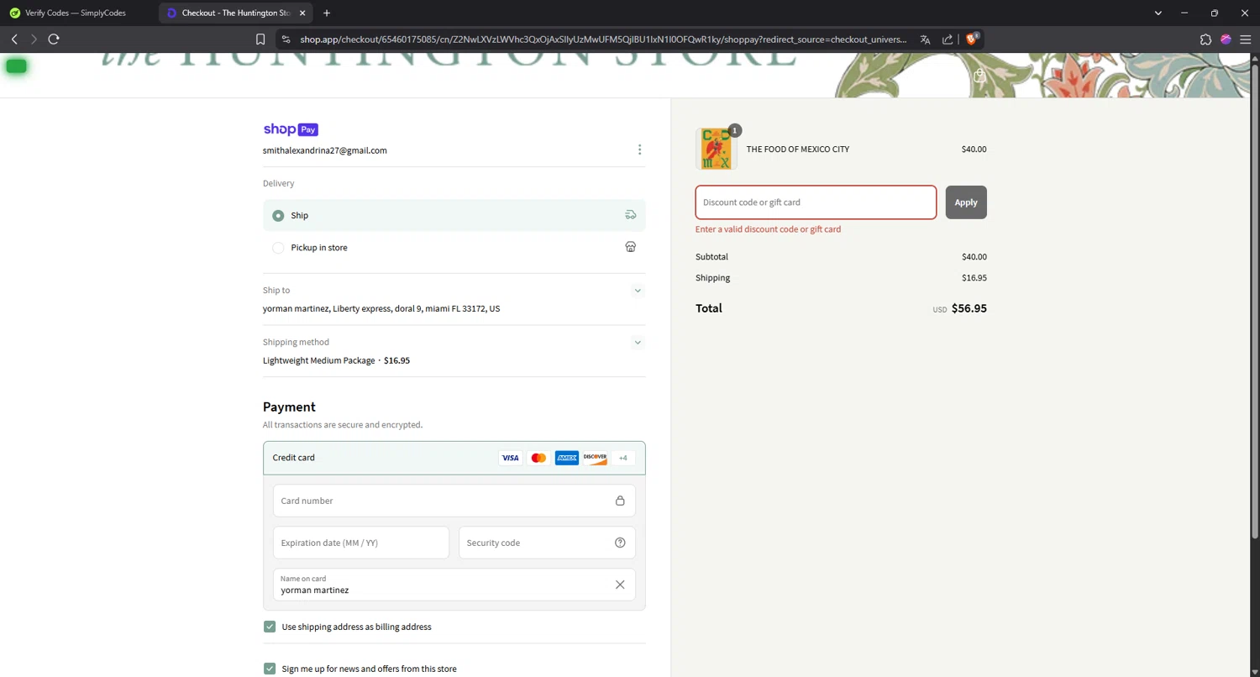The width and height of the screenshot is (1260, 677).
Task: Click the purple profile icon in toolbar
Action: 1226,39
